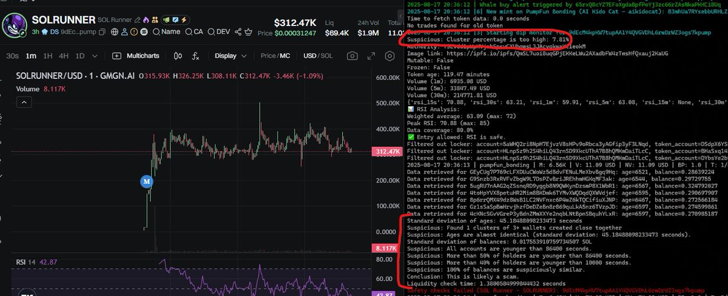Expand more chart intervals dropdown

point(95,56)
